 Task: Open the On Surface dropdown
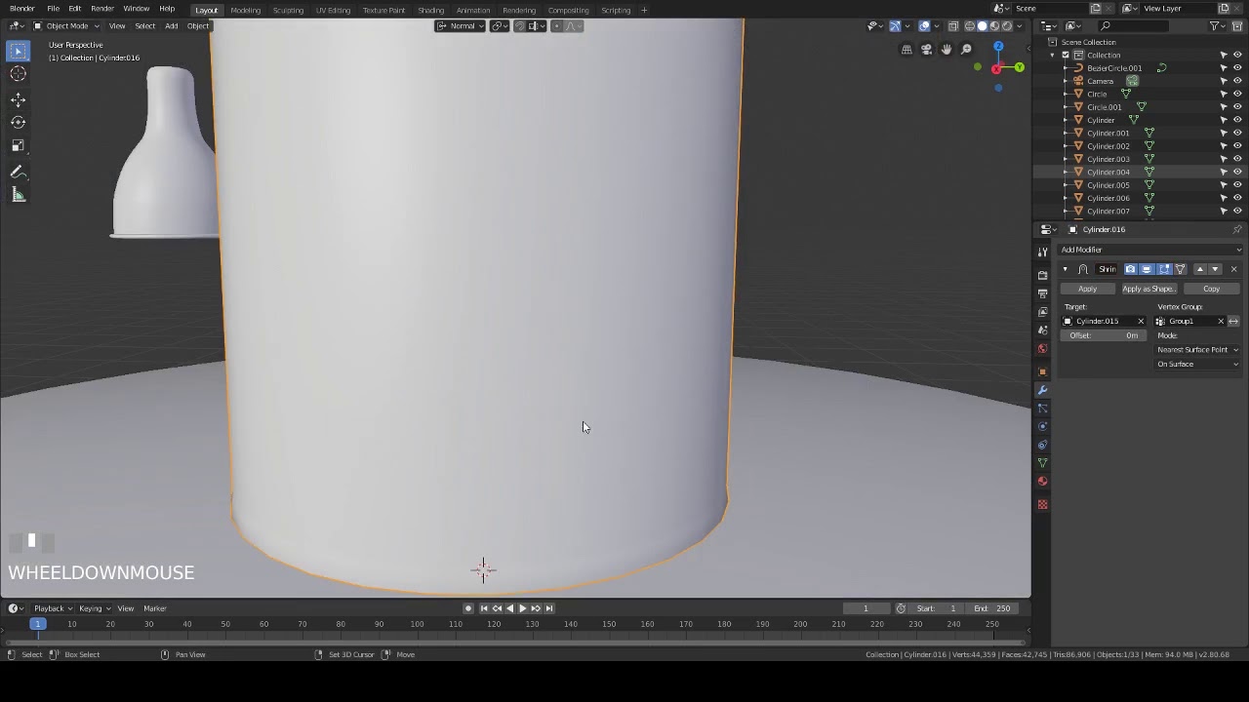pos(1197,364)
